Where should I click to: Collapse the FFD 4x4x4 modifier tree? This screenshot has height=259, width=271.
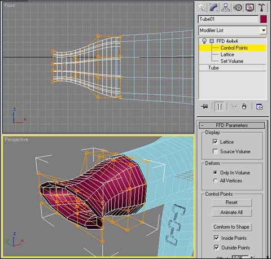212,41
